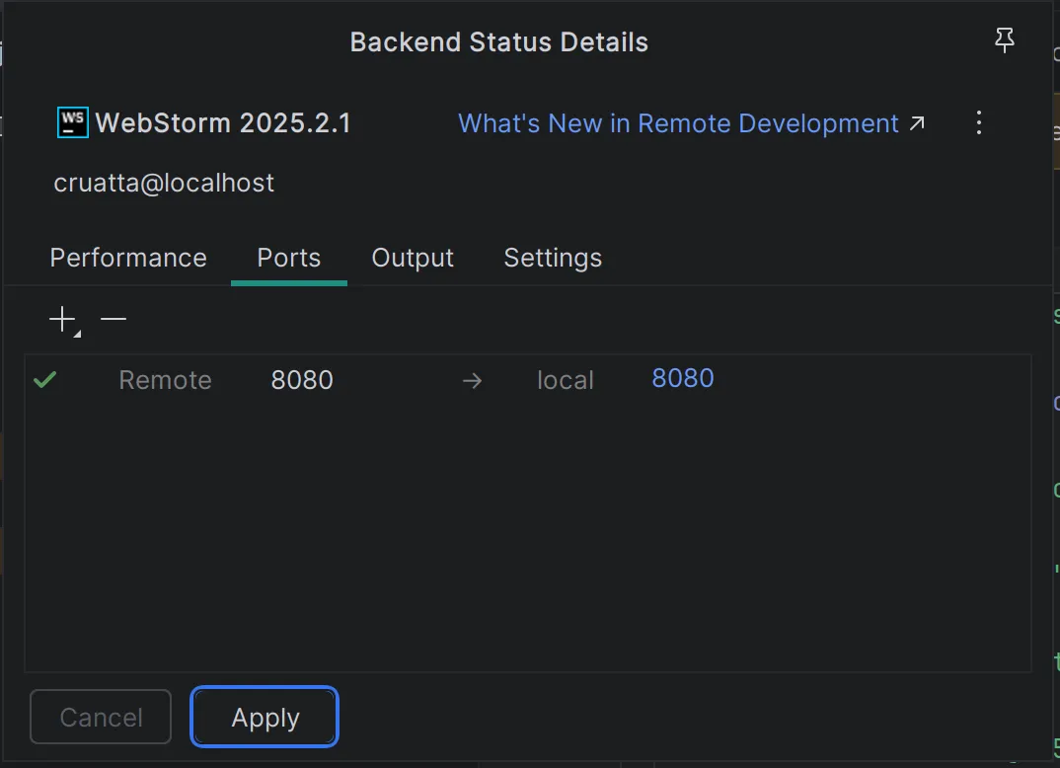The width and height of the screenshot is (1060, 768).
Task: Open the Output tab
Action: click(413, 259)
